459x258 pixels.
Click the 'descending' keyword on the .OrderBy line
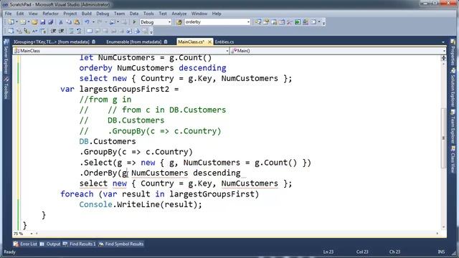click(x=217, y=173)
